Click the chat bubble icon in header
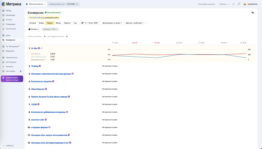Viewport: 262px width, 149px height. point(233,4)
